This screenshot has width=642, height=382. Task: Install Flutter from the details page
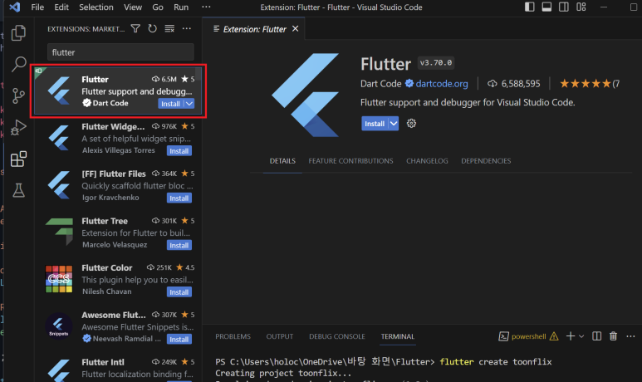pos(375,124)
